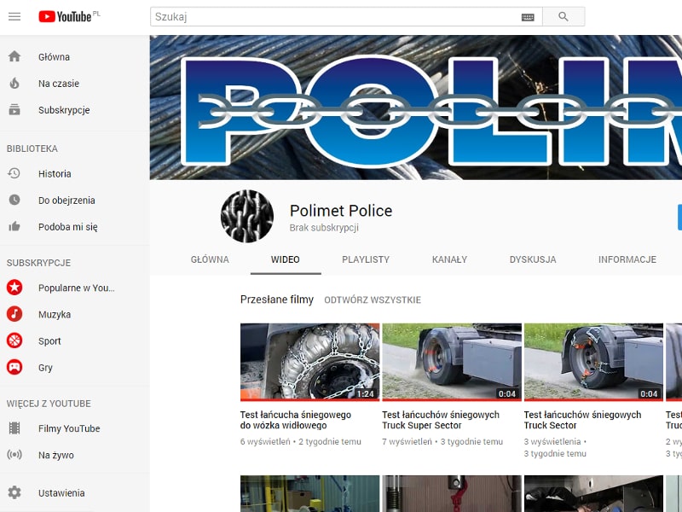This screenshot has height=512, width=682.
Task: Open the Sport channel link
Action: pyautogui.click(x=49, y=340)
